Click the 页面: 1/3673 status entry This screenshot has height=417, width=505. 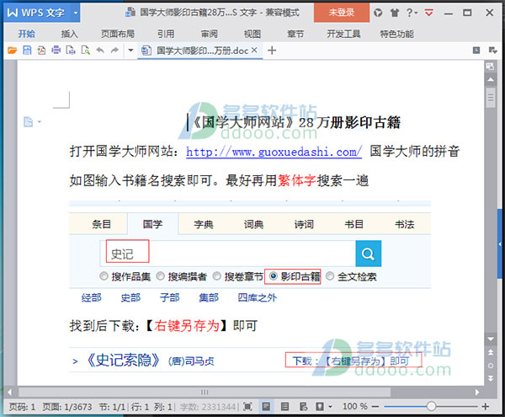67,407
